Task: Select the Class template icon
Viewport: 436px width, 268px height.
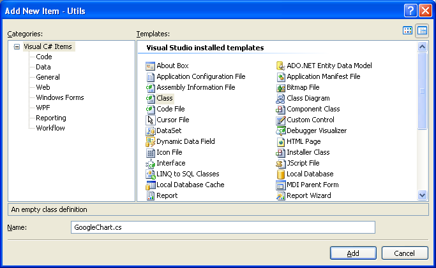Action: (150, 99)
